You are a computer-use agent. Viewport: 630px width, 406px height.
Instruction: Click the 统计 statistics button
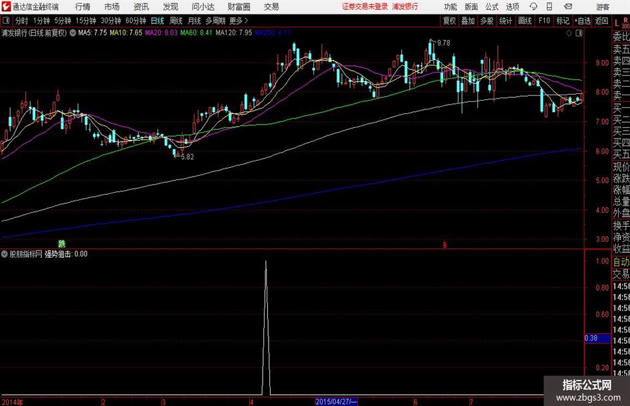click(505, 21)
